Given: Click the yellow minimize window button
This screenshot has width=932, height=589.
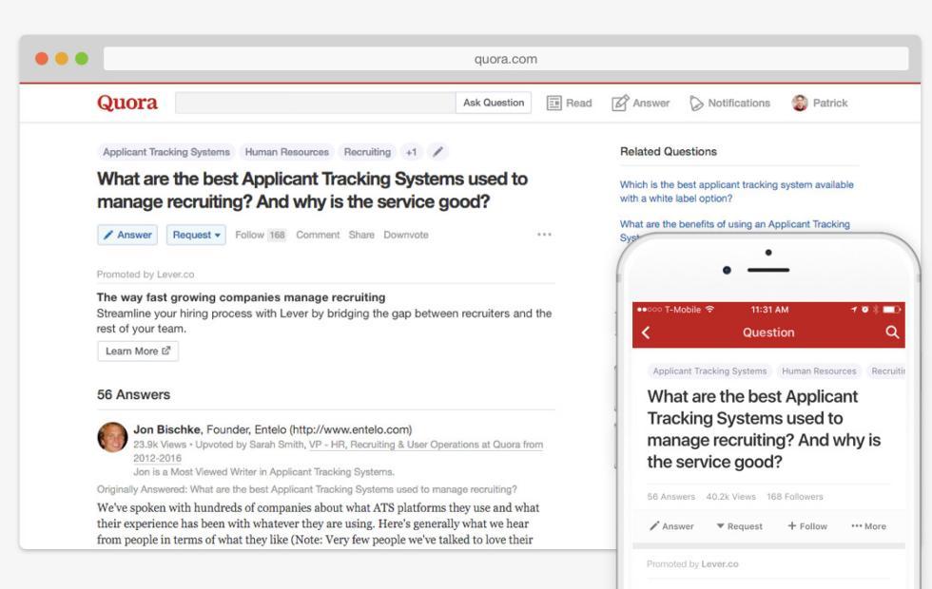Looking at the screenshot, I should (62, 59).
